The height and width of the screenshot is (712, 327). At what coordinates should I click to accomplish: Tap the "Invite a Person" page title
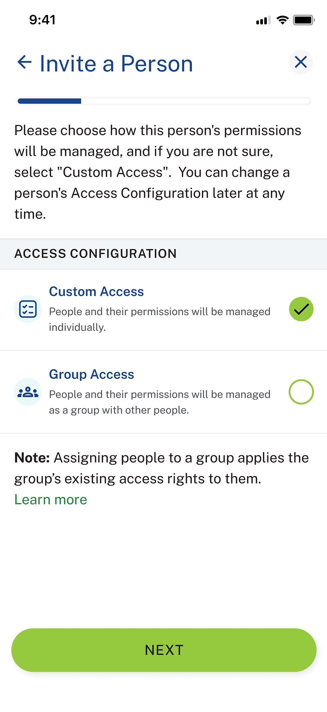click(x=116, y=63)
